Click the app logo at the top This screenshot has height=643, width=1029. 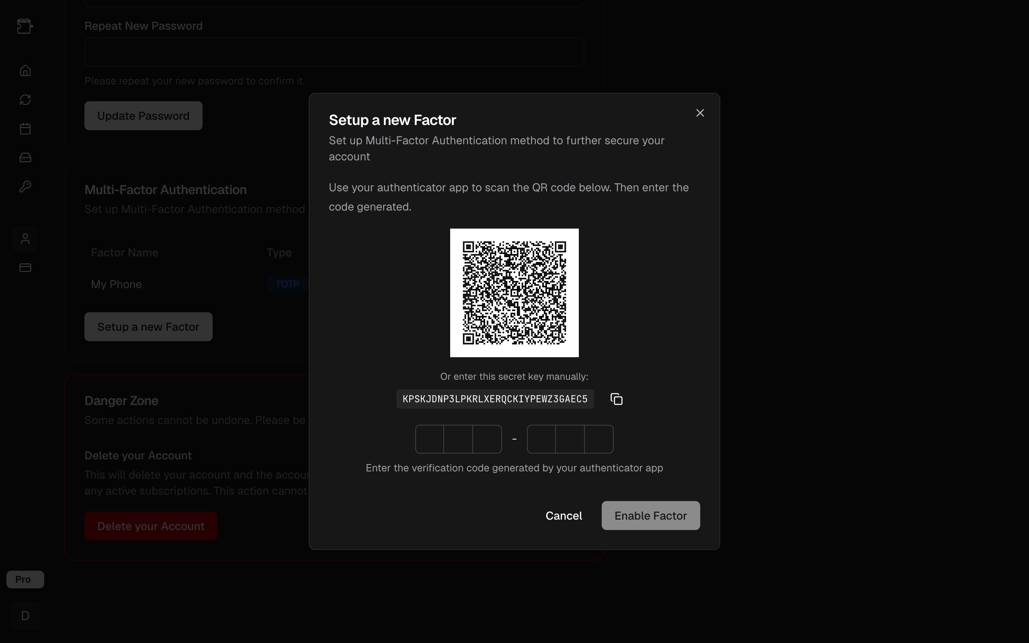click(25, 26)
